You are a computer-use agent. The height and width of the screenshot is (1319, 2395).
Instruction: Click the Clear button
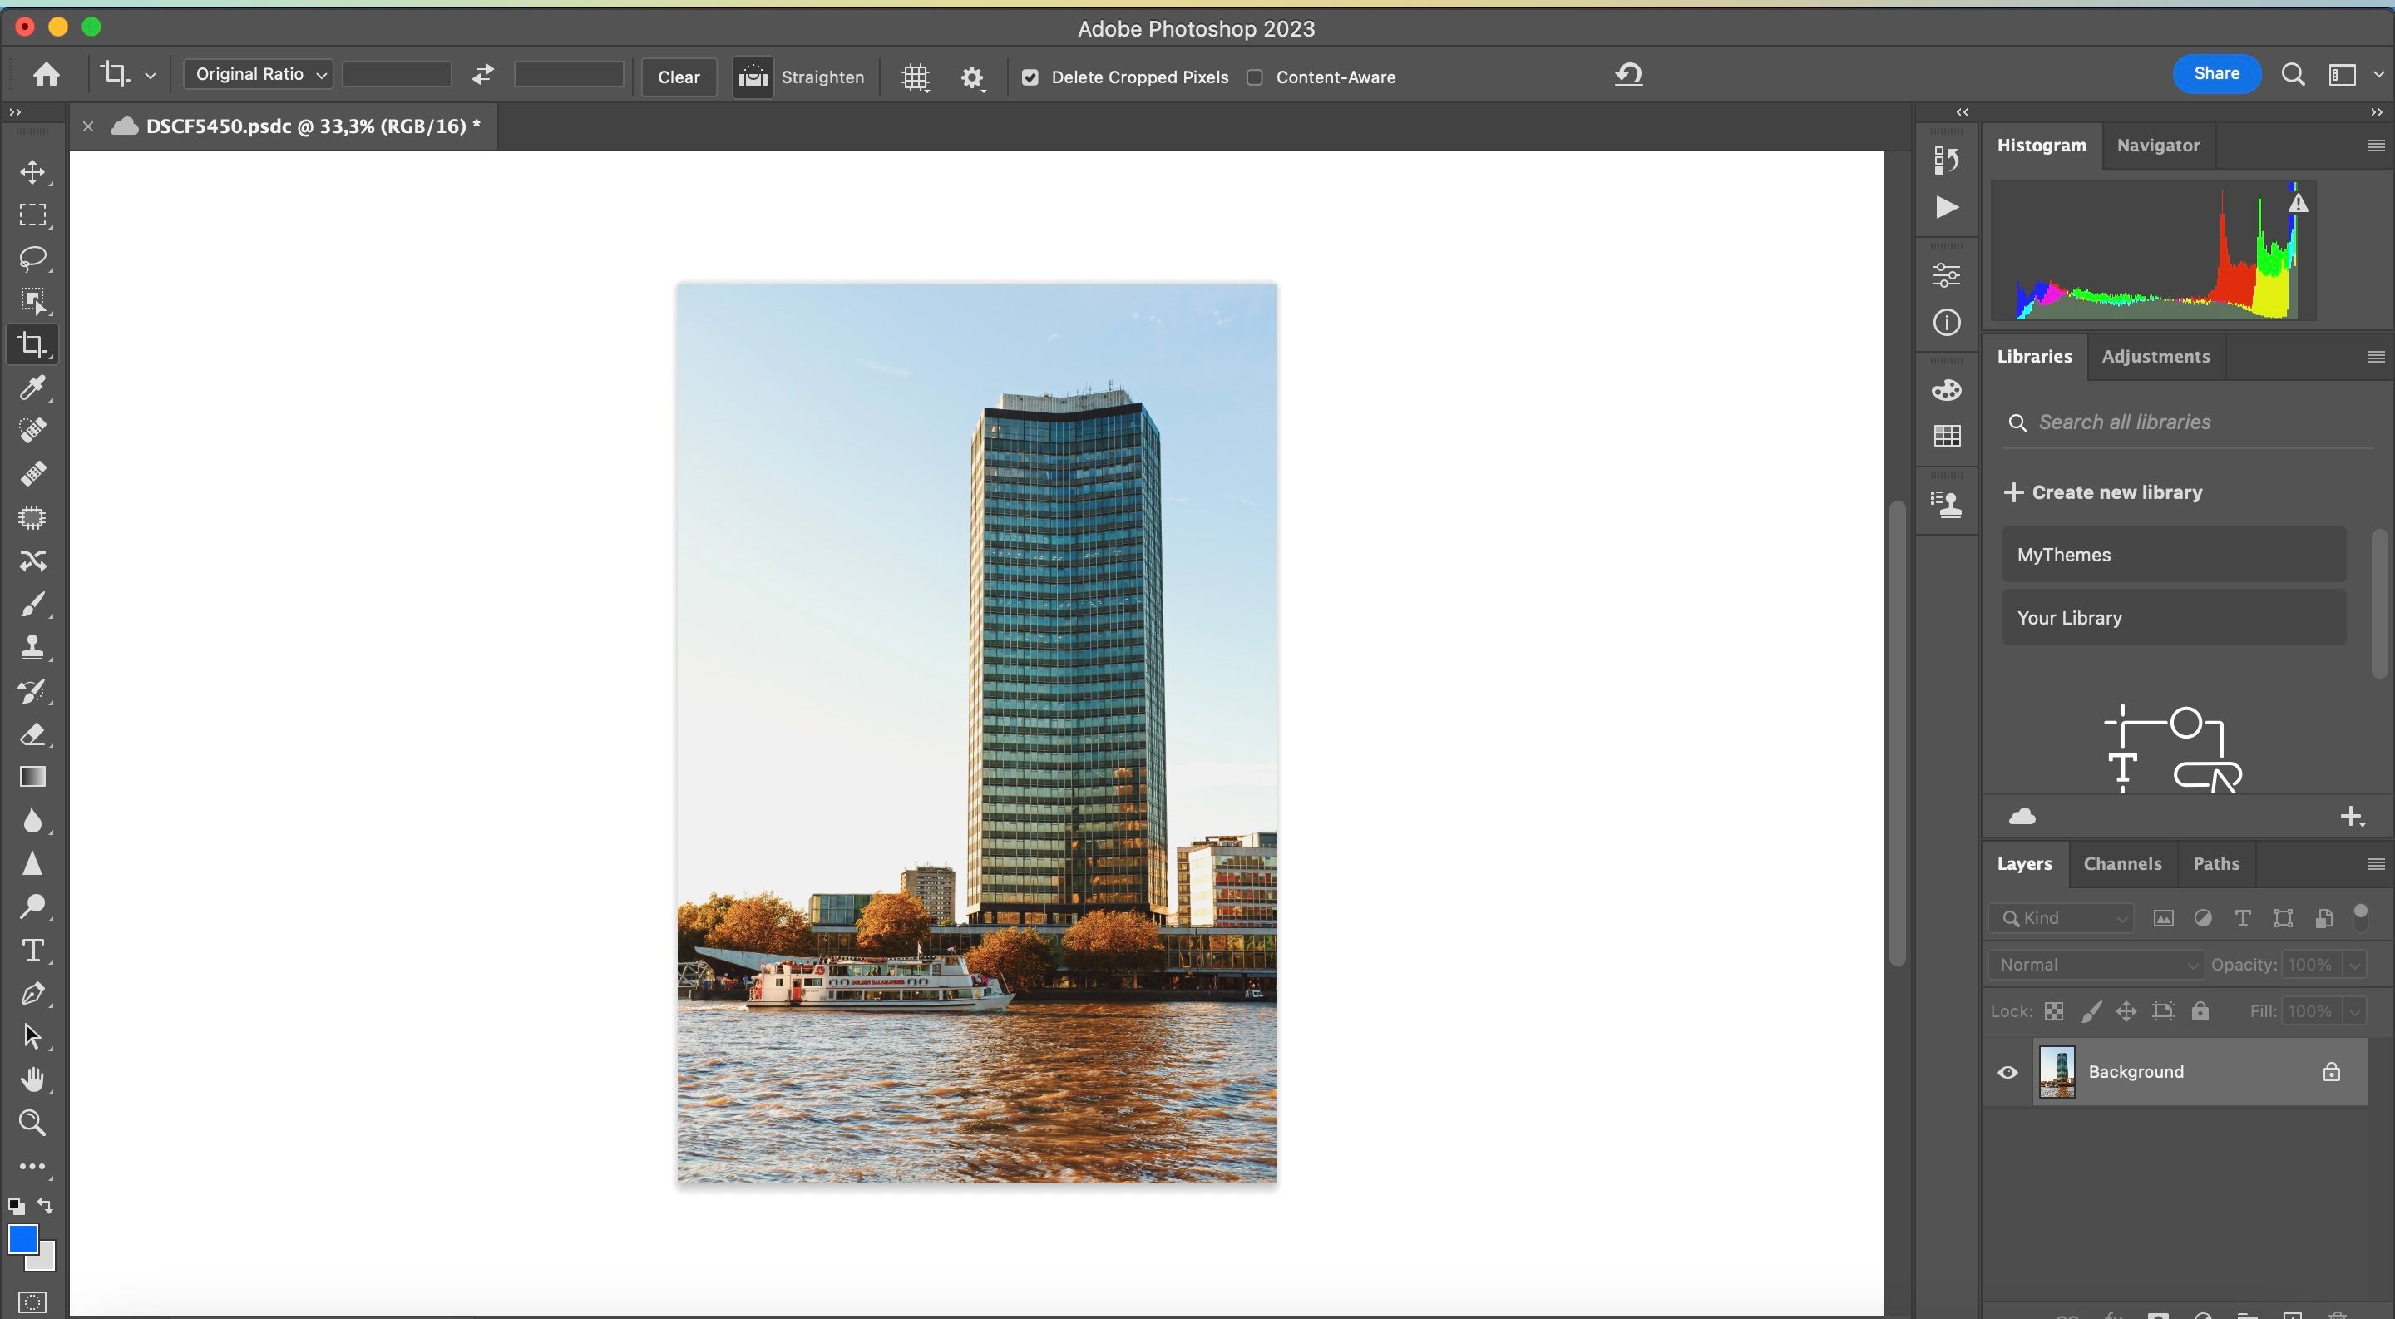pos(678,77)
